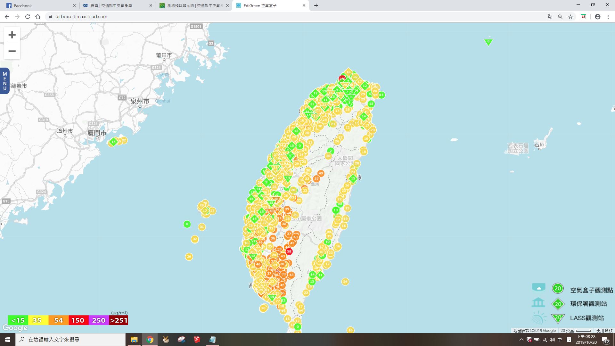Viewport: 615px width, 346px height.
Task: Reload the current page
Action: 28,17
